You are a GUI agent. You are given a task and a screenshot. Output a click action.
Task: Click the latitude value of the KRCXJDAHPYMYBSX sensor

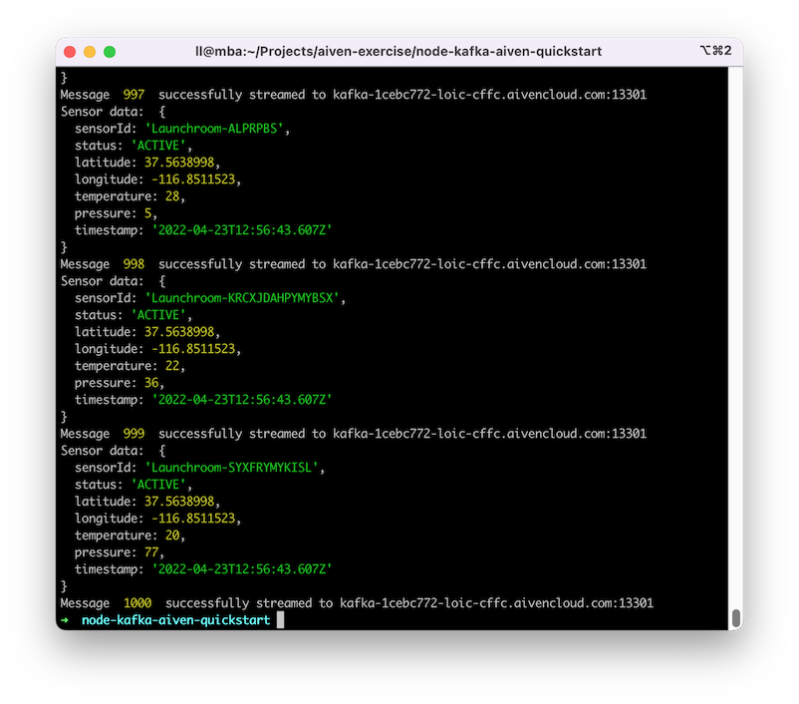[x=179, y=332]
